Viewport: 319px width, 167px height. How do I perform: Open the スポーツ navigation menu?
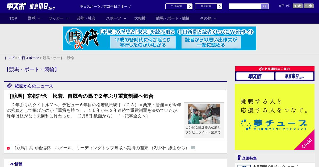114,18
